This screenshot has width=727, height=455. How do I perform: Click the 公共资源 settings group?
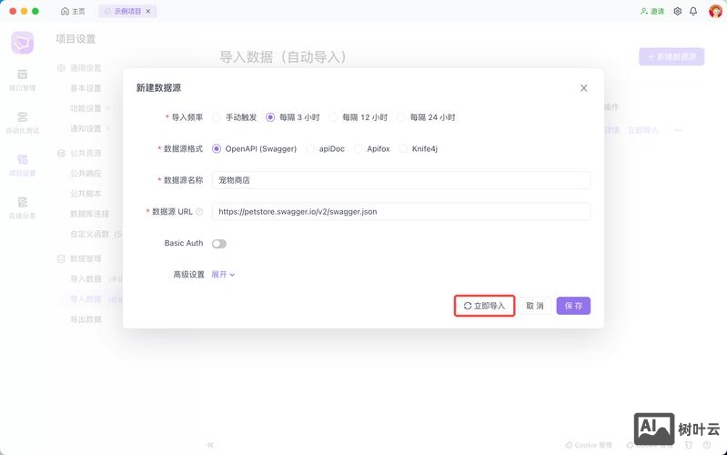tap(79, 153)
